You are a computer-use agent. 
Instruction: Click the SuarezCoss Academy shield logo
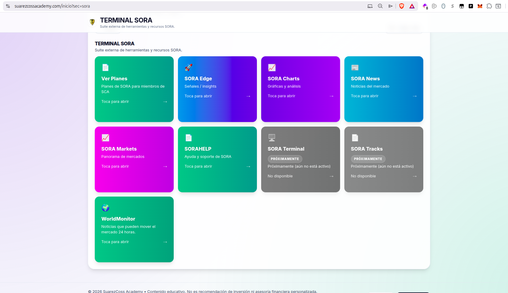92,22
